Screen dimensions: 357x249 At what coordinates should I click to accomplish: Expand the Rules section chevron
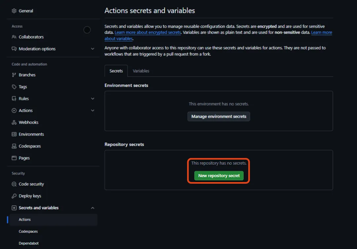(93, 98)
